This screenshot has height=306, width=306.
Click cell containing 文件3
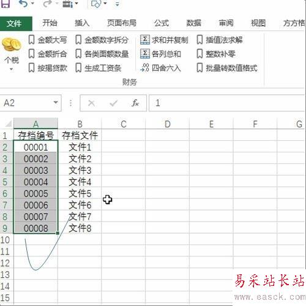[x=80, y=170]
